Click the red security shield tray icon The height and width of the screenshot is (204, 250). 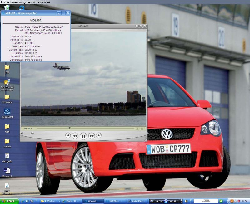(x=239, y=201)
